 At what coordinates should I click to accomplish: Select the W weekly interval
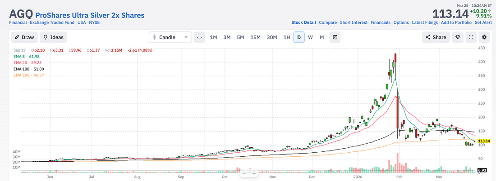[x=310, y=37]
